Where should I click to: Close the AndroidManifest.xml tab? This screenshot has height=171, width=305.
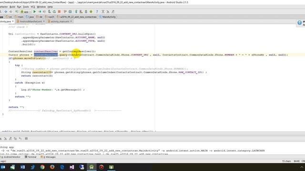pos(44,21)
